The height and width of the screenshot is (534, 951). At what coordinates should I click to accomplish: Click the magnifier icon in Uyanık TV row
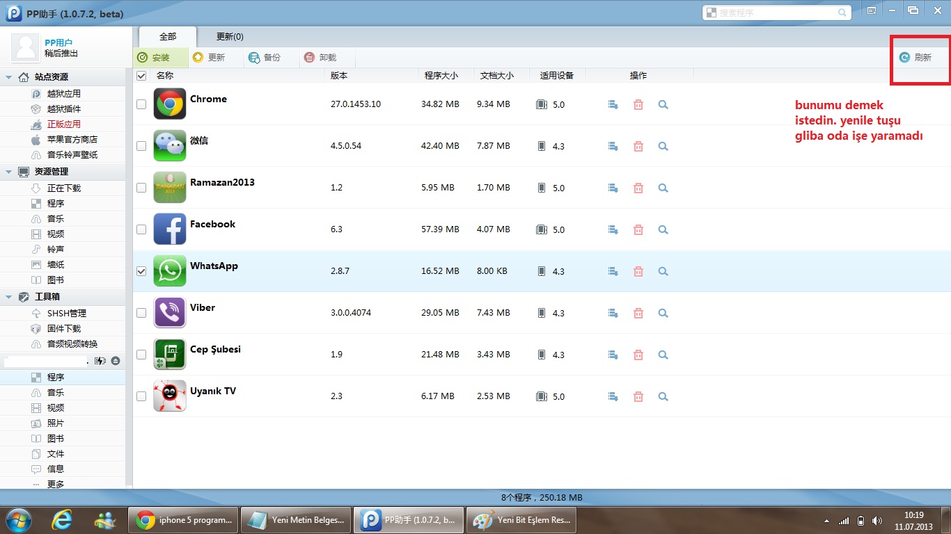(x=663, y=397)
